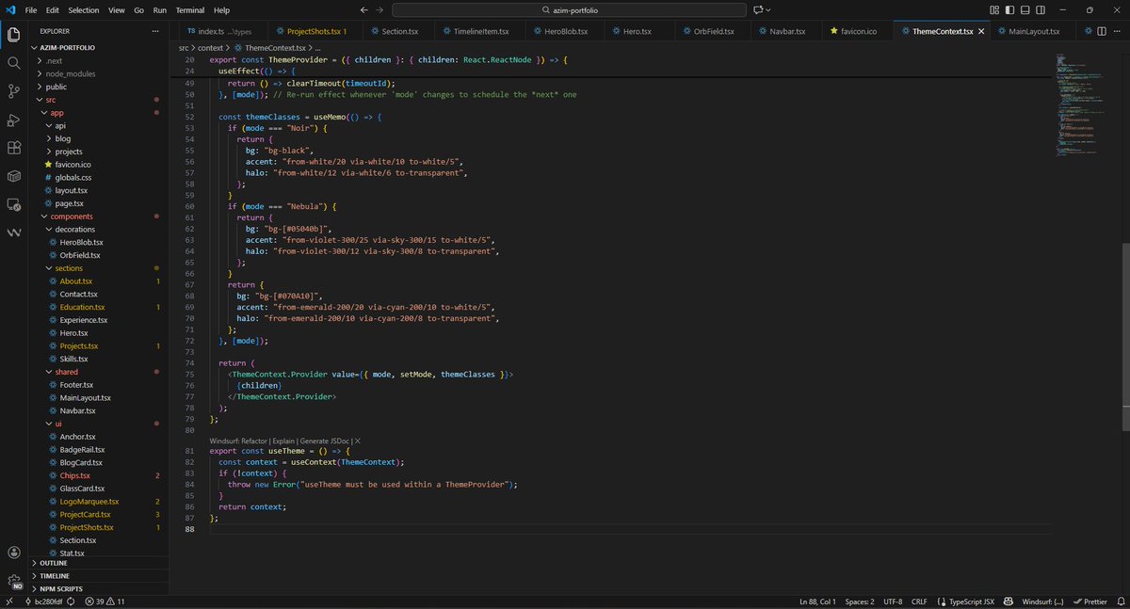Click the Explorer more actions ellipsis

[156, 31]
